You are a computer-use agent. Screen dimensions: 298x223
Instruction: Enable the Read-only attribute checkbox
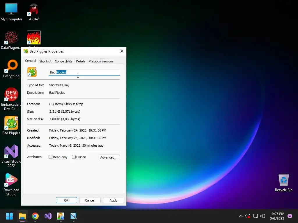pyautogui.click(x=50, y=157)
